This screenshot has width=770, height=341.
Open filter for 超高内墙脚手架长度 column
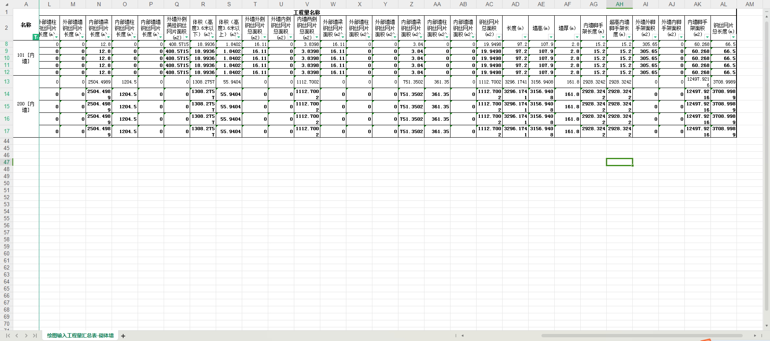pos(629,37)
